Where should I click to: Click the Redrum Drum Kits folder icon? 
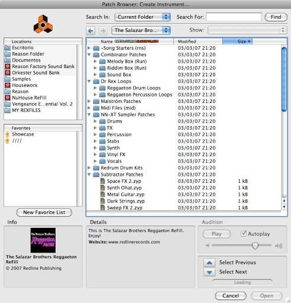click(96, 168)
